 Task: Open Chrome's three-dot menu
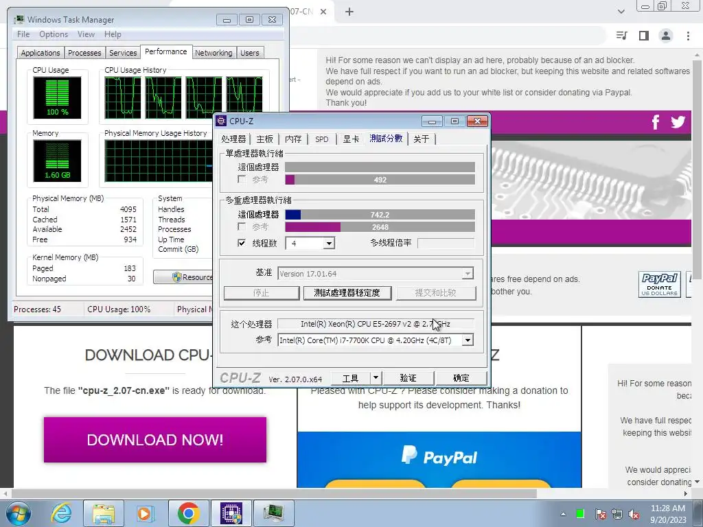pyautogui.click(x=688, y=36)
